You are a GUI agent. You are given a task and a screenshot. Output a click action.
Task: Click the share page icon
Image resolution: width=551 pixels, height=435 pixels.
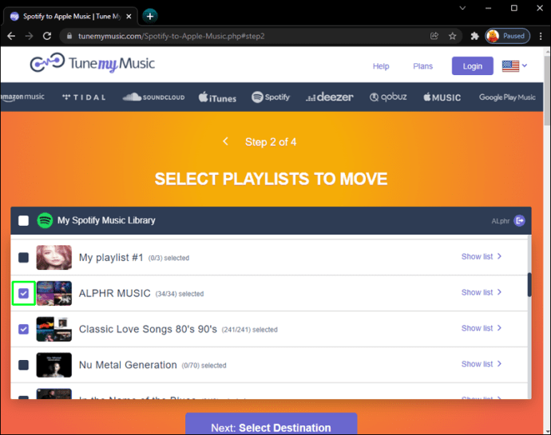(x=434, y=36)
